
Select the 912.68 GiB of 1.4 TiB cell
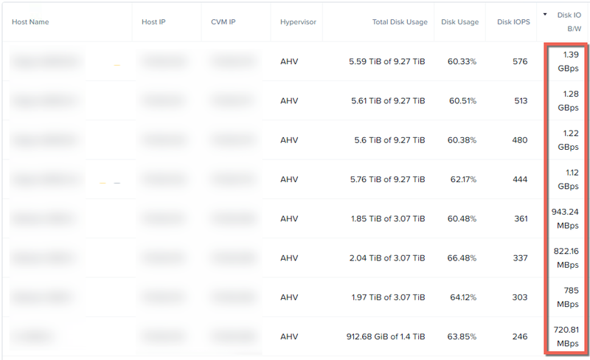point(386,336)
